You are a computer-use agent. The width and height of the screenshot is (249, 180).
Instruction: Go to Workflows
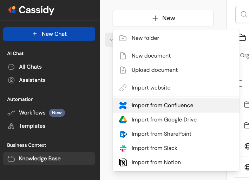(x=32, y=113)
